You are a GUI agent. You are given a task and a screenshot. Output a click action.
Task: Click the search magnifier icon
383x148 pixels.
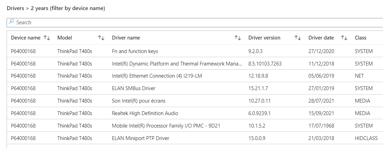(11, 22)
